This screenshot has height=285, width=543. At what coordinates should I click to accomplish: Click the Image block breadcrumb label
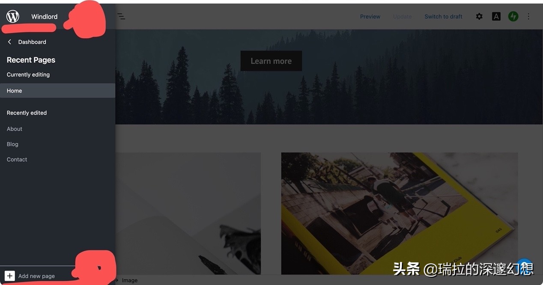pos(129,280)
